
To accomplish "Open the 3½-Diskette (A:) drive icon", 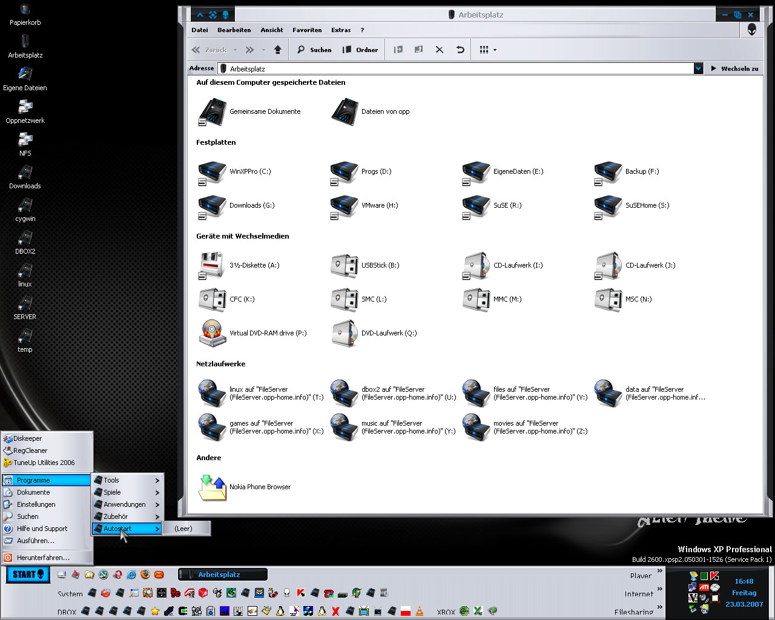I will pos(213,265).
